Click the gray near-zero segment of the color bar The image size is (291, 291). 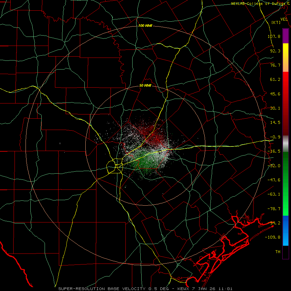286,144
